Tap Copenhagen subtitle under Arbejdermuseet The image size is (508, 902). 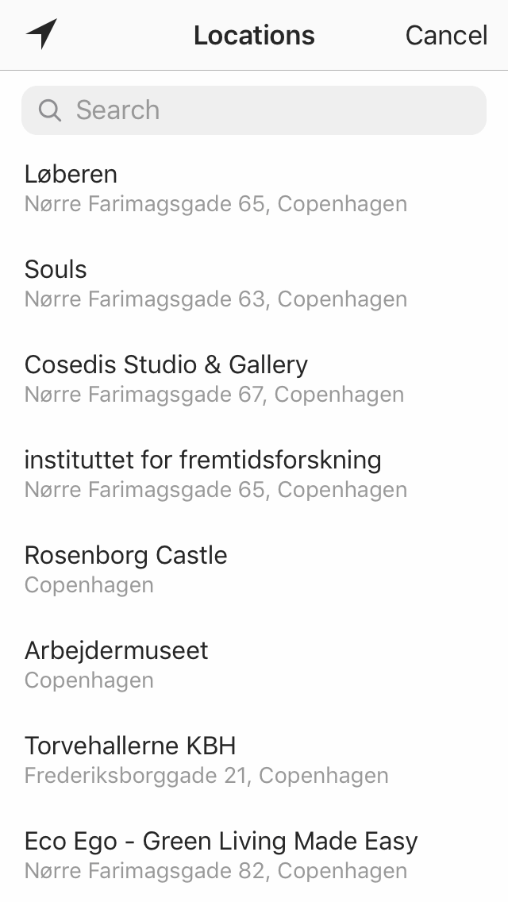click(x=89, y=680)
